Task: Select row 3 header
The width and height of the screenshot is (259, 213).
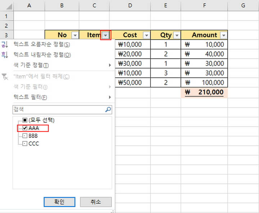Action: [x=6, y=35]
